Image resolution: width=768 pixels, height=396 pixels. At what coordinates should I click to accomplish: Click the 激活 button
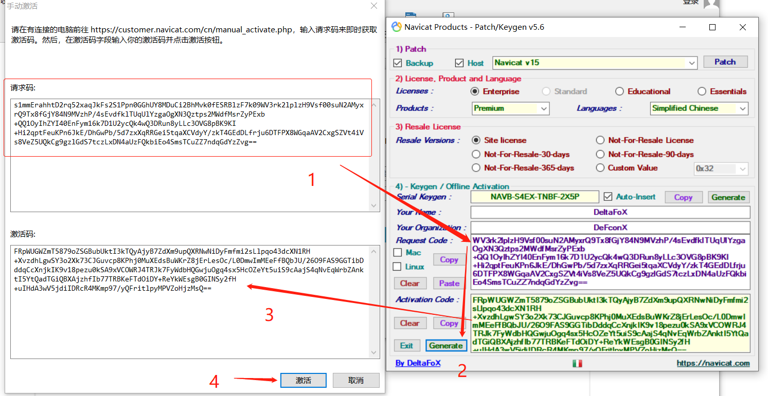(303, 380)
